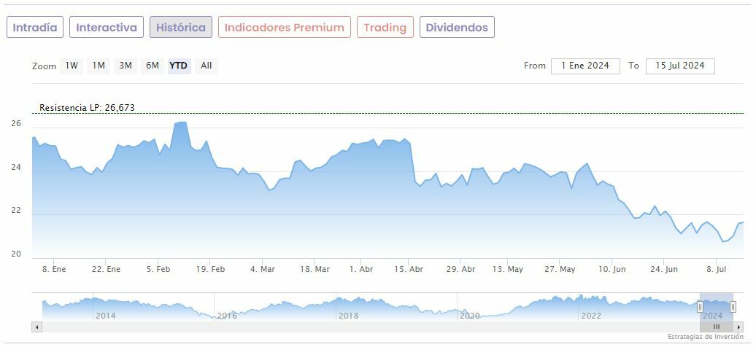
Task: Click the scrollbar thumb grip in navigator
Action: click(717, 327)
